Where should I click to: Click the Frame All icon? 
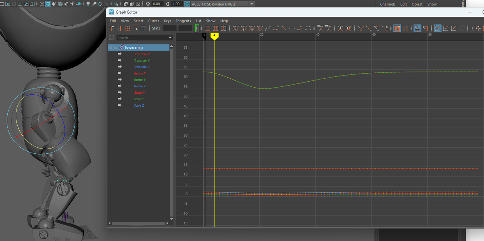[207, 28]
